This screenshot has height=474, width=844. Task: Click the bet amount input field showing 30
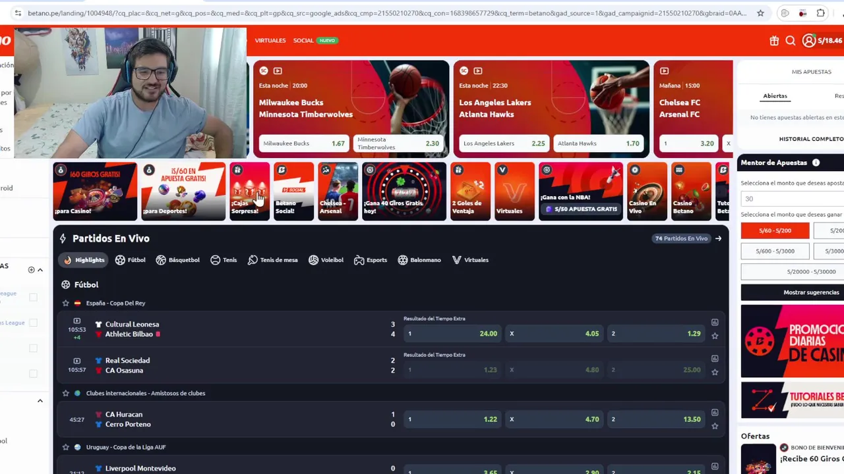(x=793, y=199)
